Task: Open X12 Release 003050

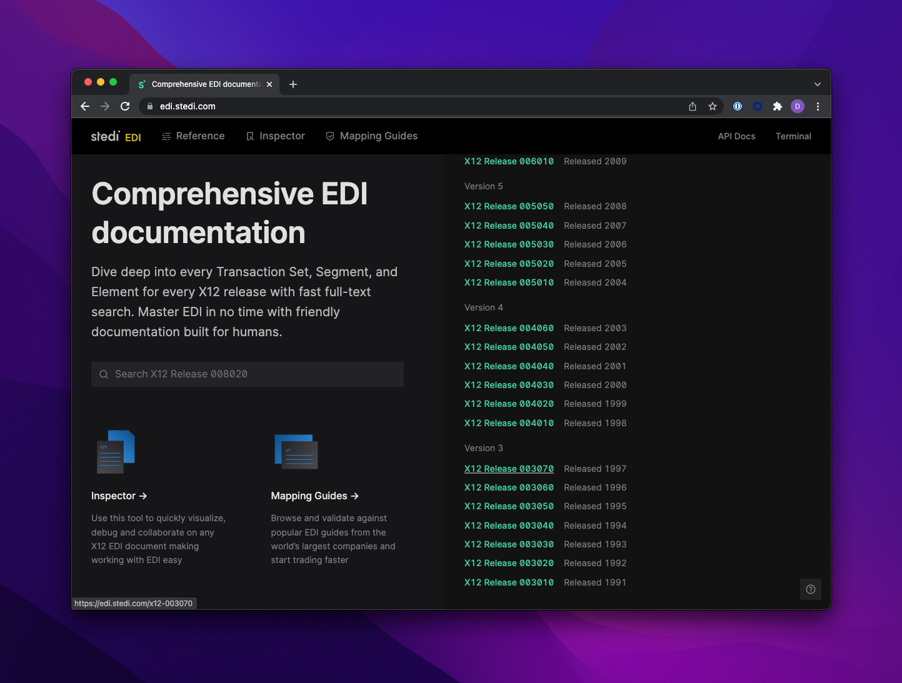Action: click(509, 506)
